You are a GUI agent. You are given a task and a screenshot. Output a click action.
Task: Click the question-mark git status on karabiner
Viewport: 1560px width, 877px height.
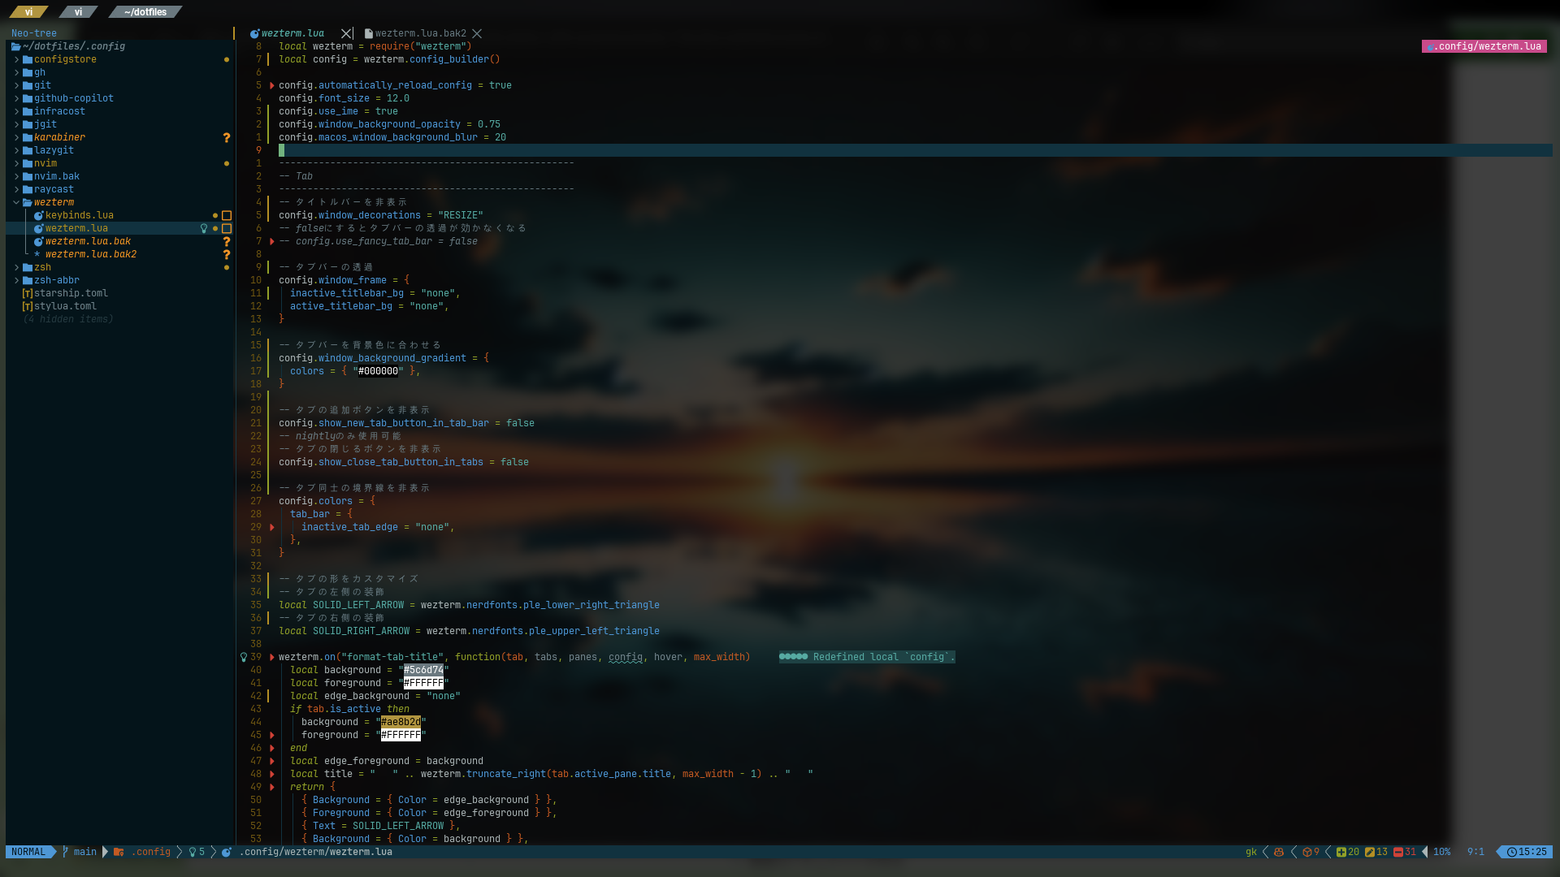click(x=227, y=137)
